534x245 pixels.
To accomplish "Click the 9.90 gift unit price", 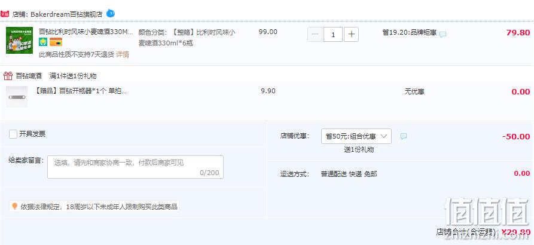I will tap(268, 91).
